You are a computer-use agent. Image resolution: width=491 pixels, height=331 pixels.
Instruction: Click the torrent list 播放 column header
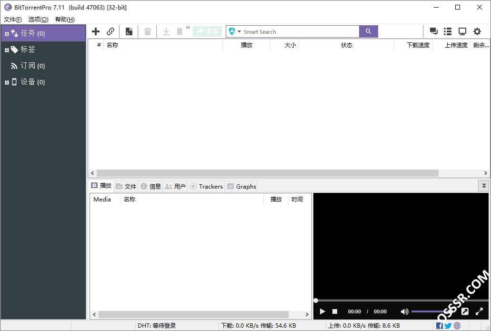coord(246,45)
